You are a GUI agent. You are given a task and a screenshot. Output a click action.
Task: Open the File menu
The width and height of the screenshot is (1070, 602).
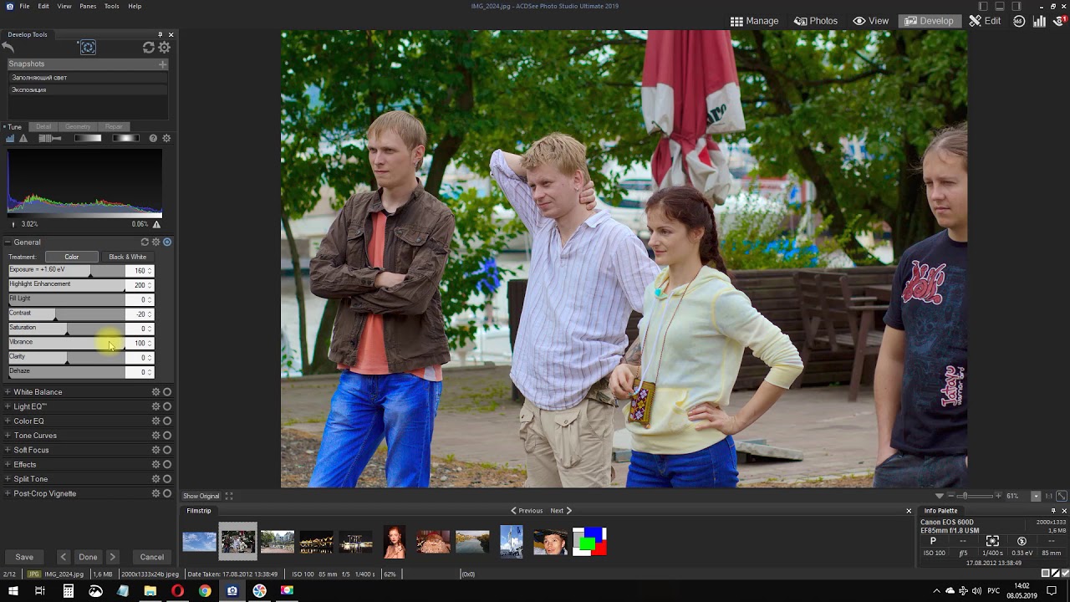point(24,6)
